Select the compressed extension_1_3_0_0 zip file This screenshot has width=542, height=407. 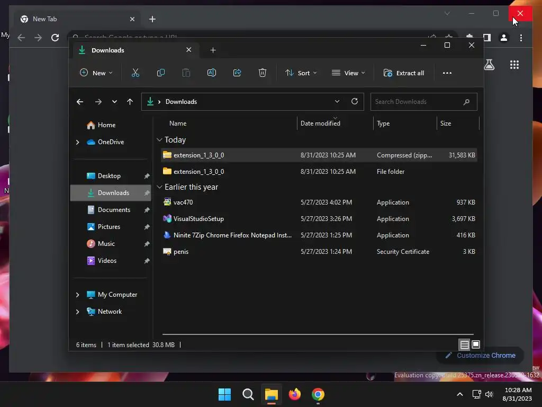[319, 155]
